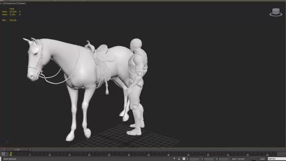The width and height of the screenshot is (286, 161).
Task: Click the Y coordinate input field
Action: (209, 159)
